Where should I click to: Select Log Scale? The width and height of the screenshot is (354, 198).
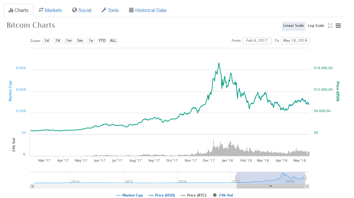pyautogui.click(x=316, y=26)
